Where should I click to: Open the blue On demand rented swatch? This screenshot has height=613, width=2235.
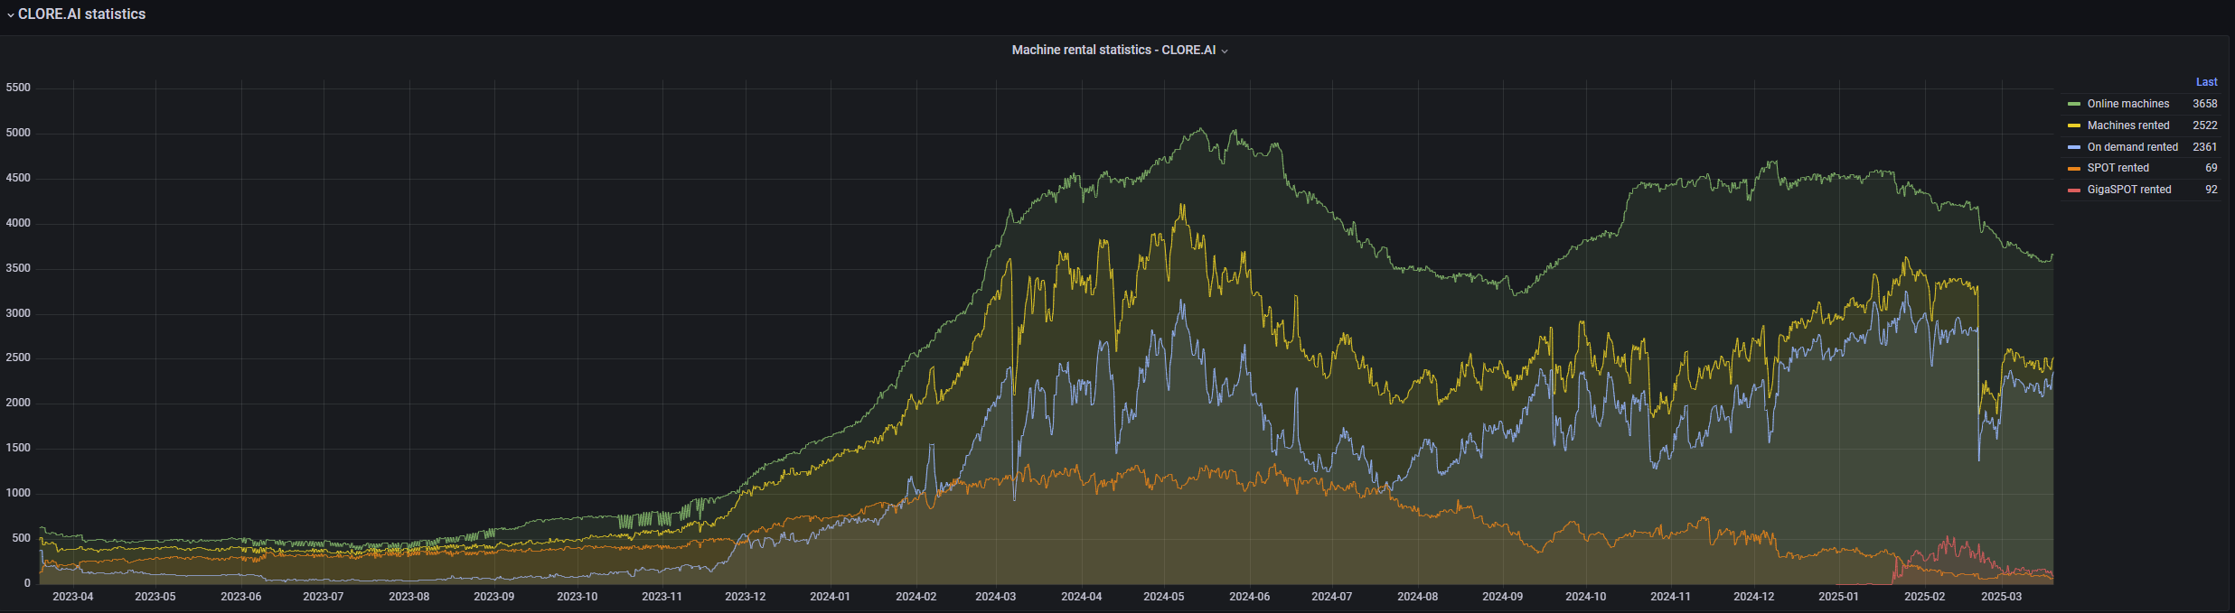[2074, 147]
